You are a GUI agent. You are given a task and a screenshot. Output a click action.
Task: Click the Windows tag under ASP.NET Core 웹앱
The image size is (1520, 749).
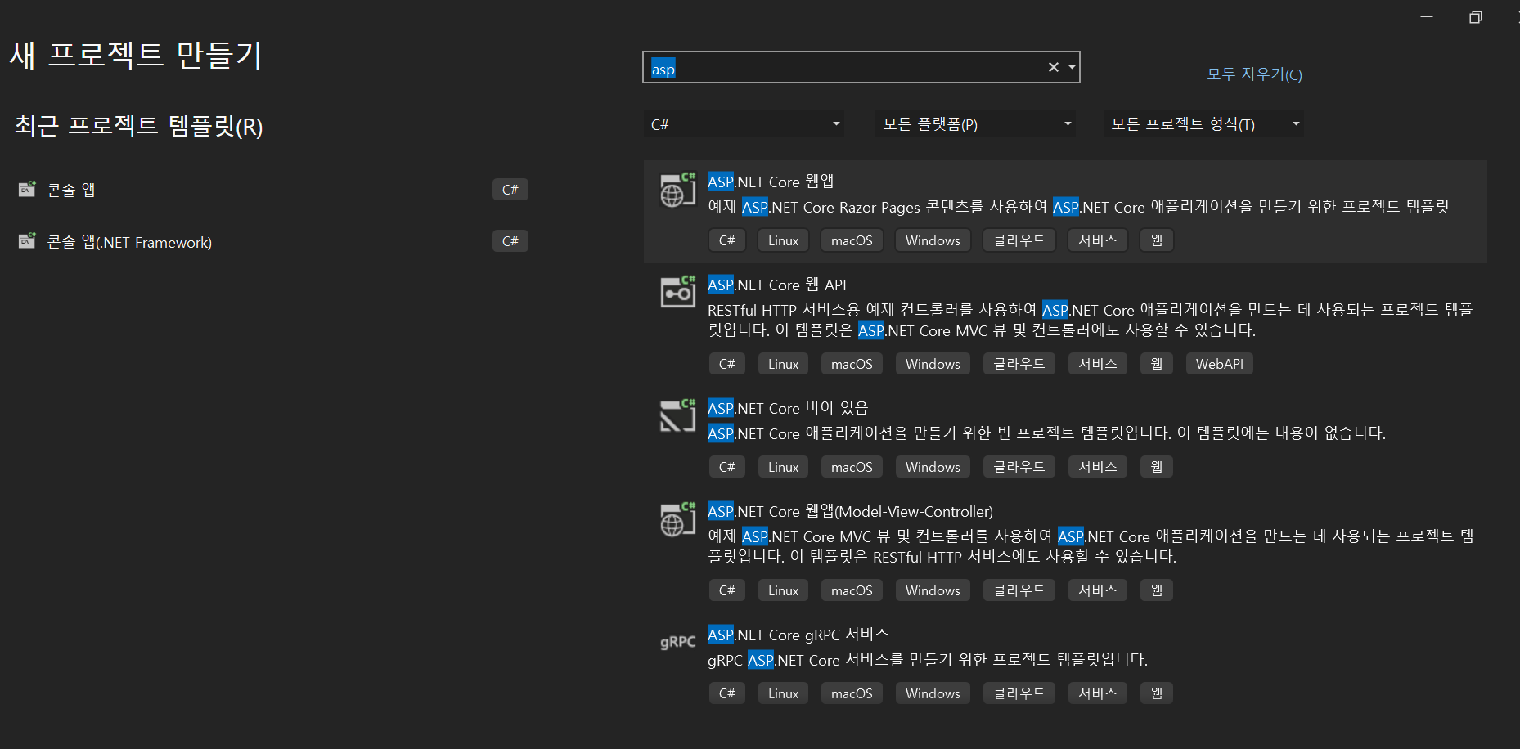[x=933, y=240]
